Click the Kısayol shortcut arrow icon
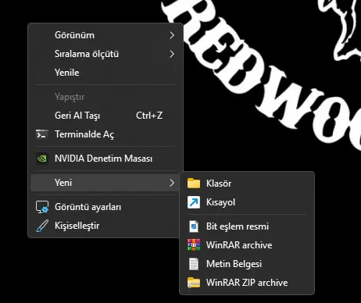Image resolution: width=361 pixels, height=303 pixels. point(194,202)
